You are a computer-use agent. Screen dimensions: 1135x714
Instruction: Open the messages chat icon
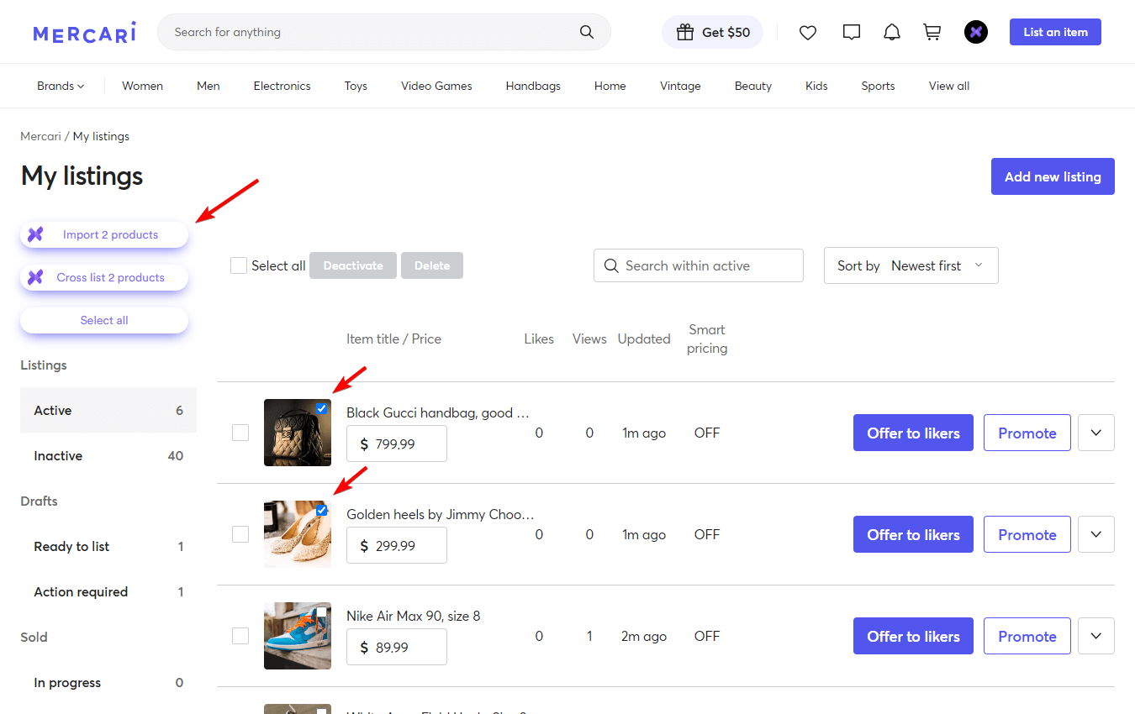(x=852, y=32)
